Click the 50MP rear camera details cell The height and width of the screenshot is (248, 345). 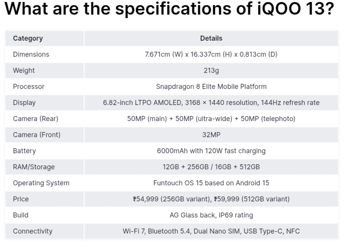[211, 119]
